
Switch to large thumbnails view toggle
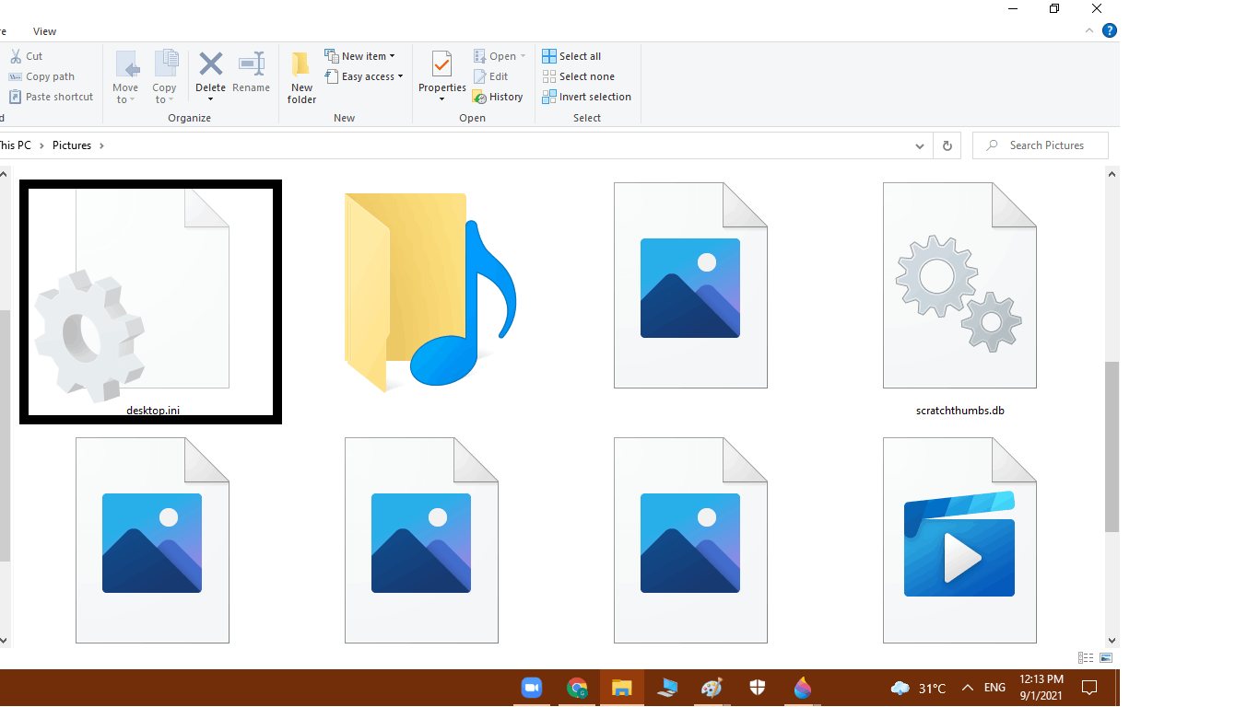pyautogui.click(x=1106, y=658)
